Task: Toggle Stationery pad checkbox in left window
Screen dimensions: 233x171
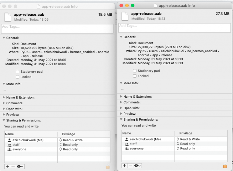Action: pos(18,72)
